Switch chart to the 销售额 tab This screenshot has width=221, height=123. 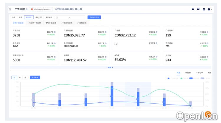click(188, 73)
